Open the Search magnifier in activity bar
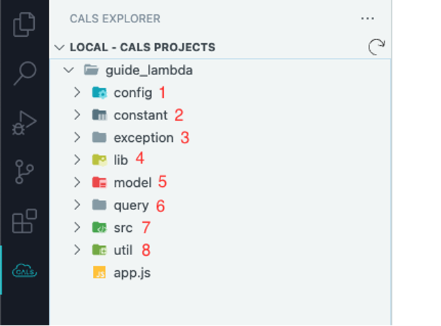Image resolution: width=441 pixels, height=326 pixels. point(25,72)
